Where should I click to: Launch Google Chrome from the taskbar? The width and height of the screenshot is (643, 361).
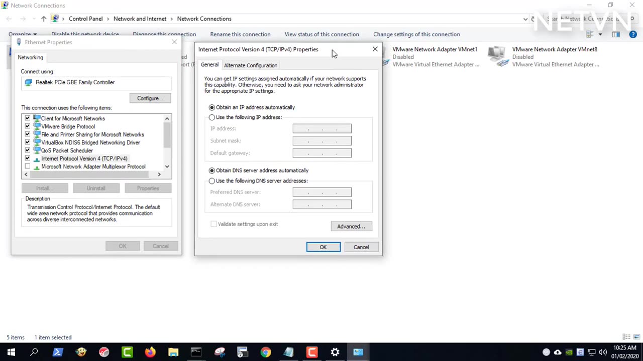(x=266, y=352)
